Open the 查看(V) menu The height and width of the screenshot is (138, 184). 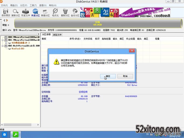(x=43, y=5)
